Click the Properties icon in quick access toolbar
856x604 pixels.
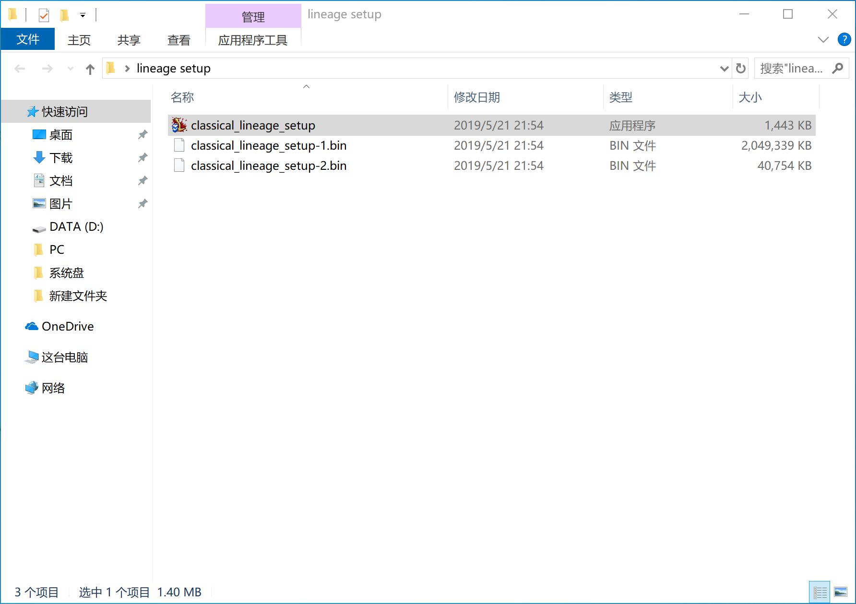click(x=44, y=15)
